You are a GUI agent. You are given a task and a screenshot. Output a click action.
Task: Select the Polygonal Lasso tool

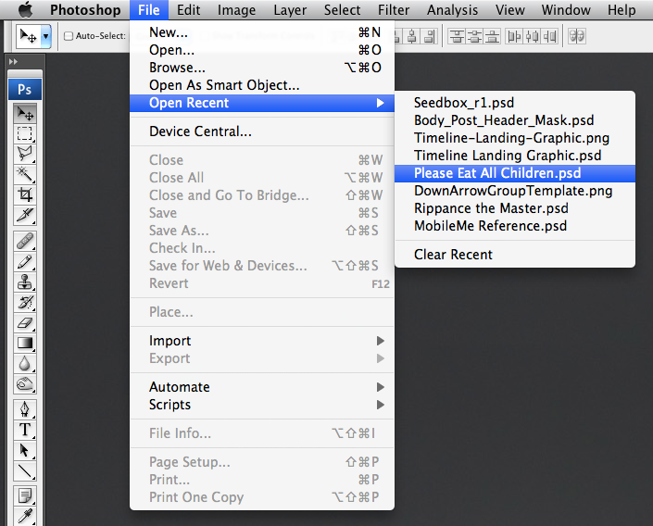(x=25, y=154)
